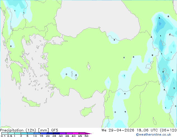Select legend label '40'
This screenshot has height=137, width=177.
pos(74,136)
